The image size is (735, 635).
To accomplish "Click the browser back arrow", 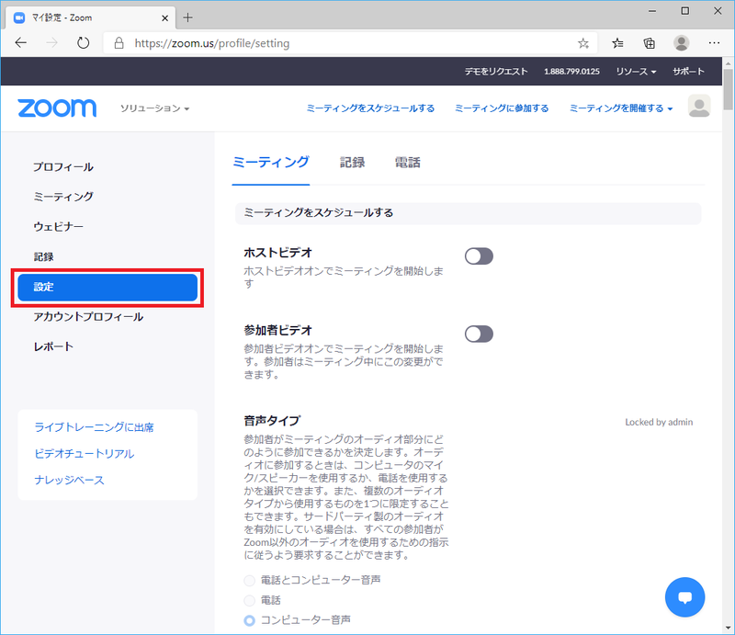I will tap(20, 43).
